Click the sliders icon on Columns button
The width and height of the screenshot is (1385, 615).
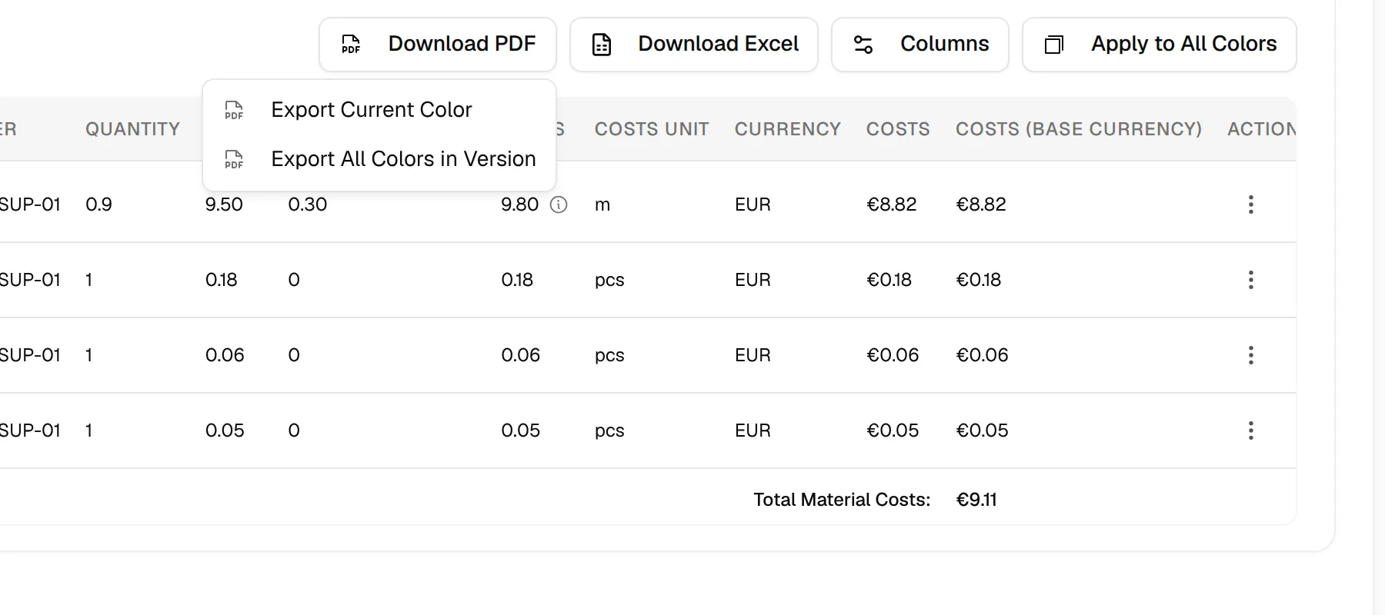click(863, 45)
